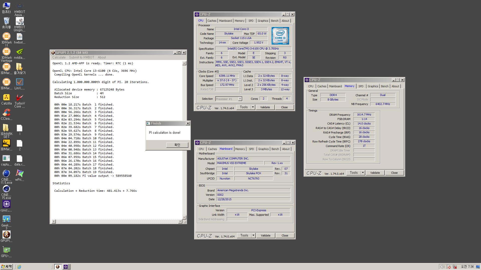
Task: Click Close button in CPU-Z Memory window
Action: tap(394, 173)
